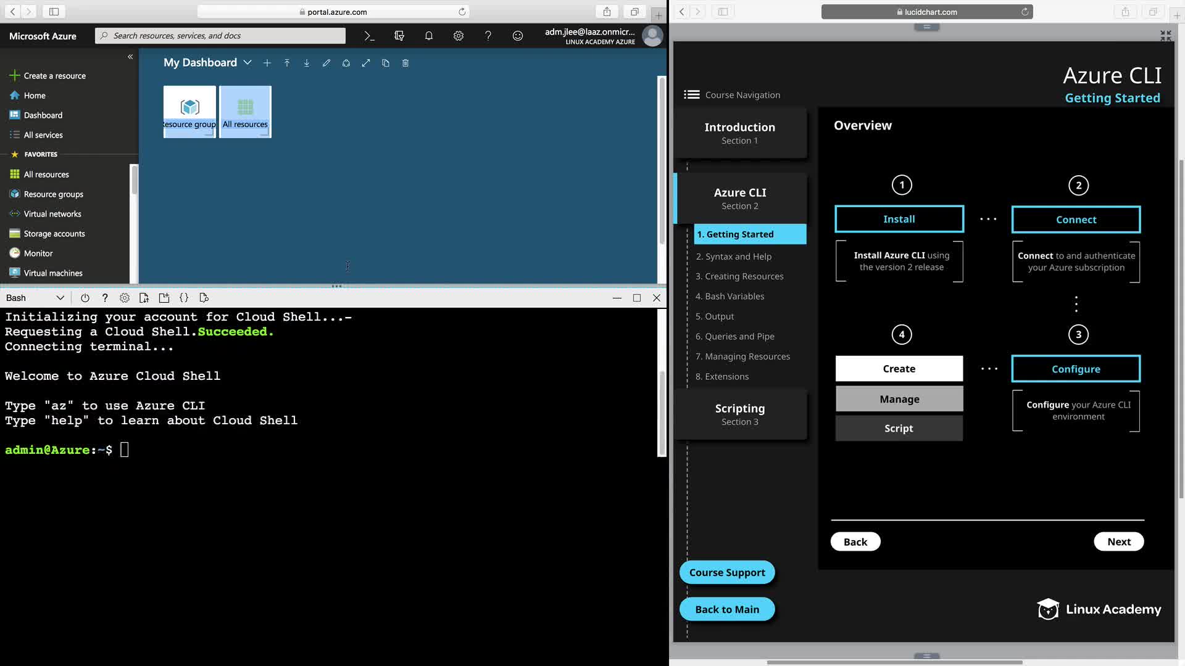This screenshot has width=1185, height=666.
Task: Open new Cloud Shell session icon
Action: tap(164, 298)
